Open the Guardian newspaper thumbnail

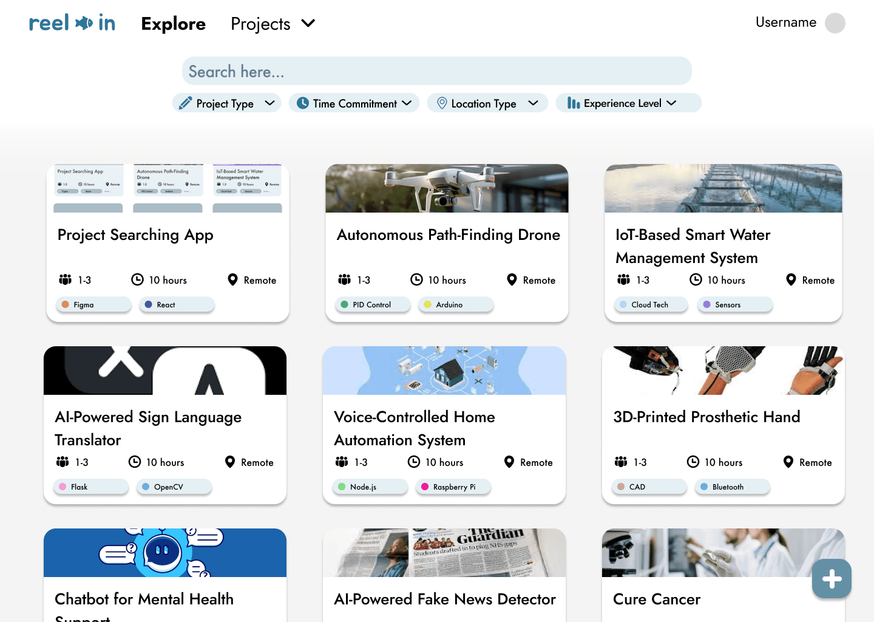tap(444, 553)
